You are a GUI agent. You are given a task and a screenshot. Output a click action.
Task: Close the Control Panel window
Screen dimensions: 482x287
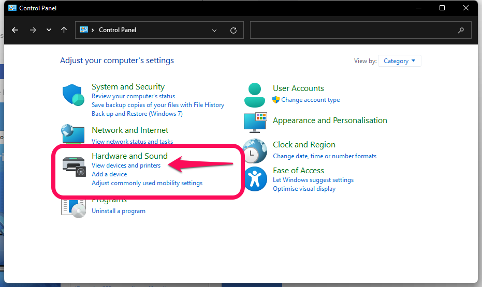[x=466, y=8]
